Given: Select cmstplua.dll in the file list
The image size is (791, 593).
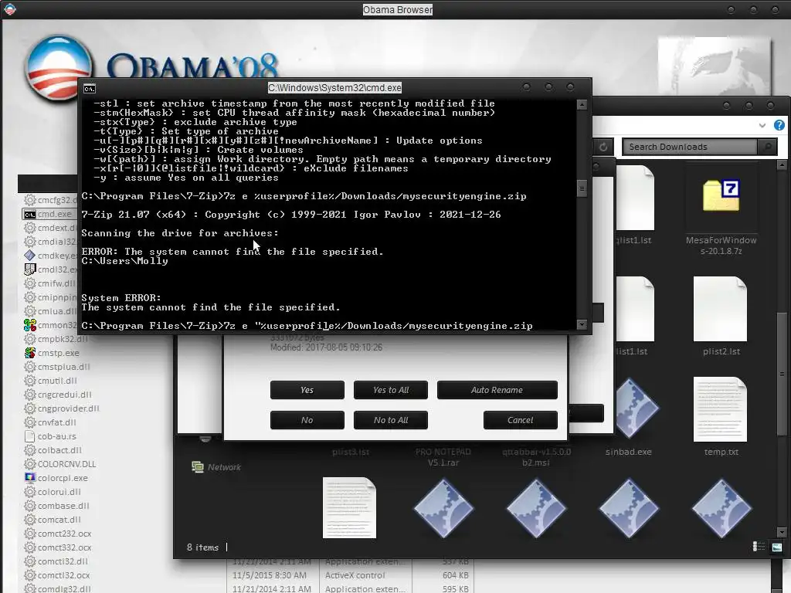Looking at the screenshot, I should [57, 367].
